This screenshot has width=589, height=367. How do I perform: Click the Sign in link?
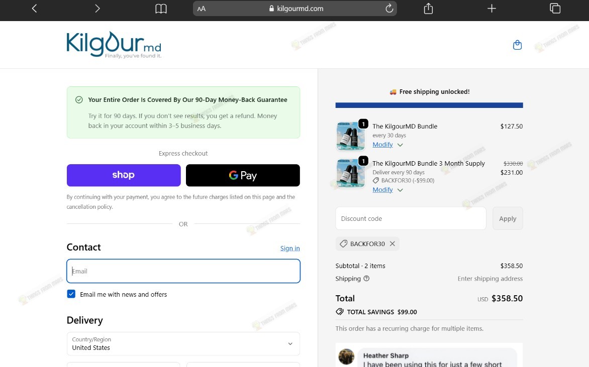coord(289,249)
